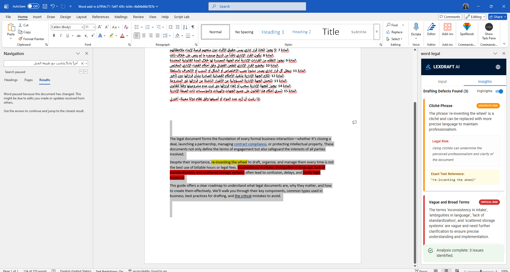Screen dimensions: 510x272
Task: Click the Save icon in title bar
Action: tap(45, 6)
